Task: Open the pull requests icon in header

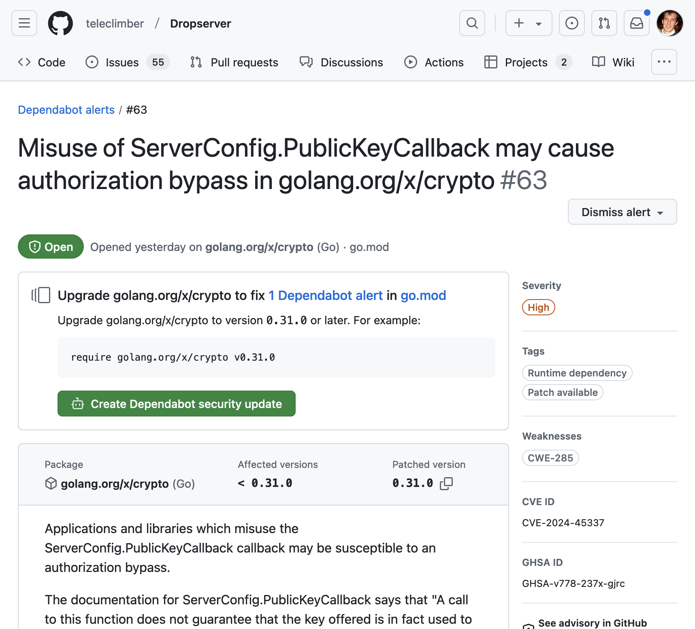Action: [604, 23]
